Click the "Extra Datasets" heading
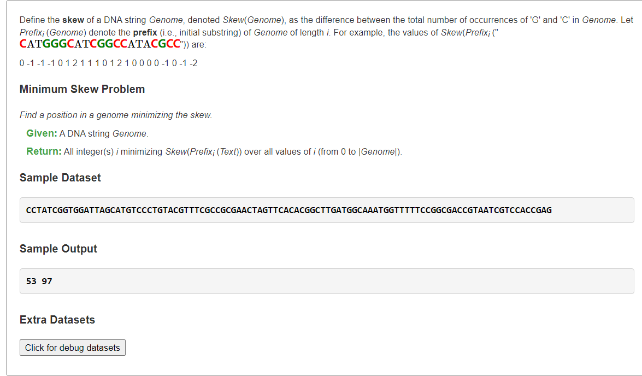The width and height of the screenshot is (642, 376). click(x=57, y=320)
